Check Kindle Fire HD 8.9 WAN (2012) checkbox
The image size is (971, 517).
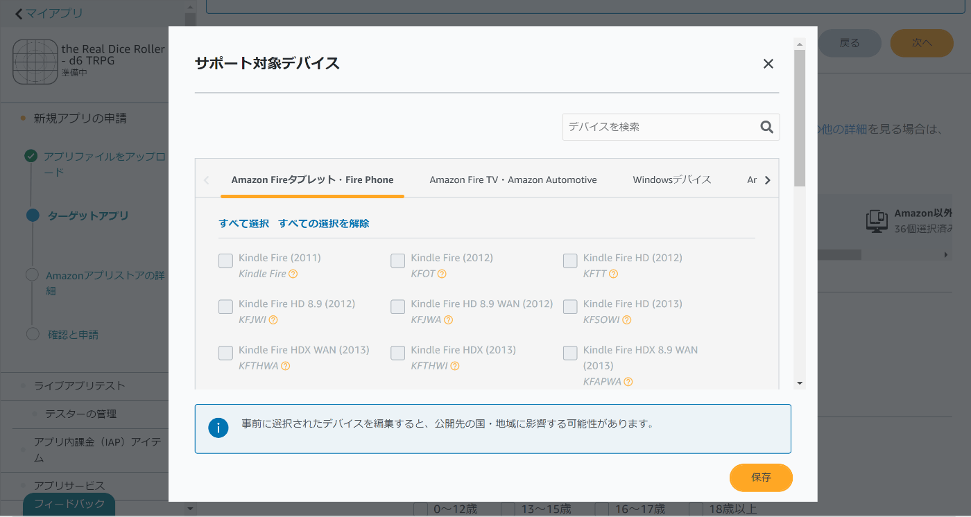click(x=397, y=306)
